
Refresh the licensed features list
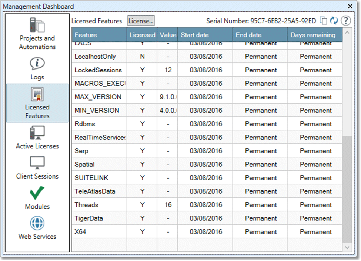(334, 21)
